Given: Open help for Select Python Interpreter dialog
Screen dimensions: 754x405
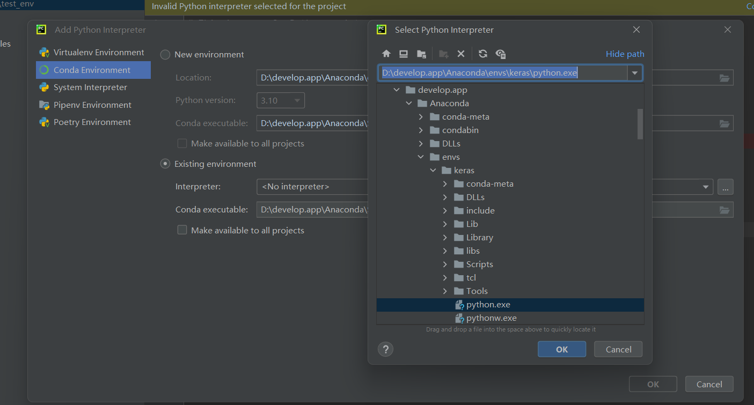Looking at the screenshot, I should pyautogui.click(x=385, y=349).
